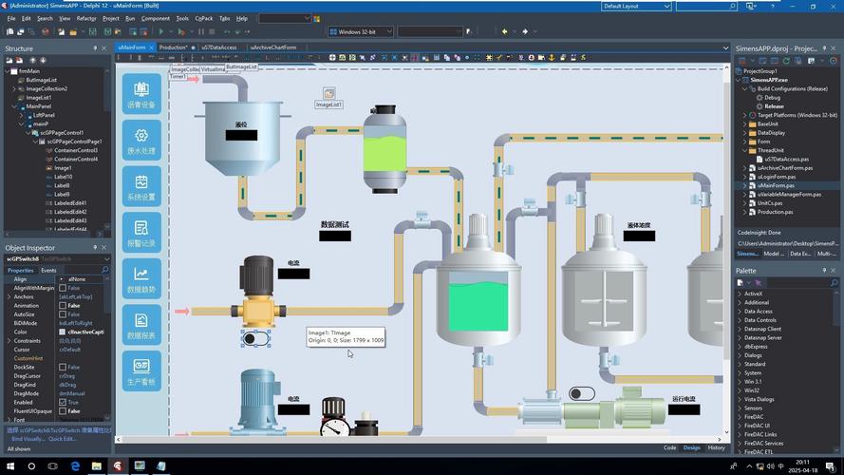Select the ImageList1 component icon on form
The width and height of the screenshot is (844, 475).
click(328, 94)
